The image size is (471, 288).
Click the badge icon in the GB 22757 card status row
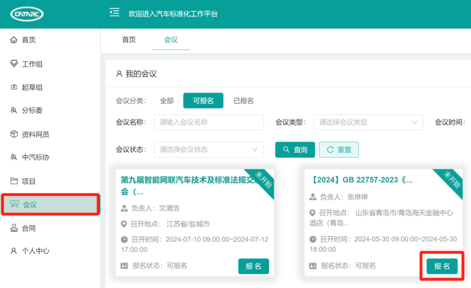(313, 266)
